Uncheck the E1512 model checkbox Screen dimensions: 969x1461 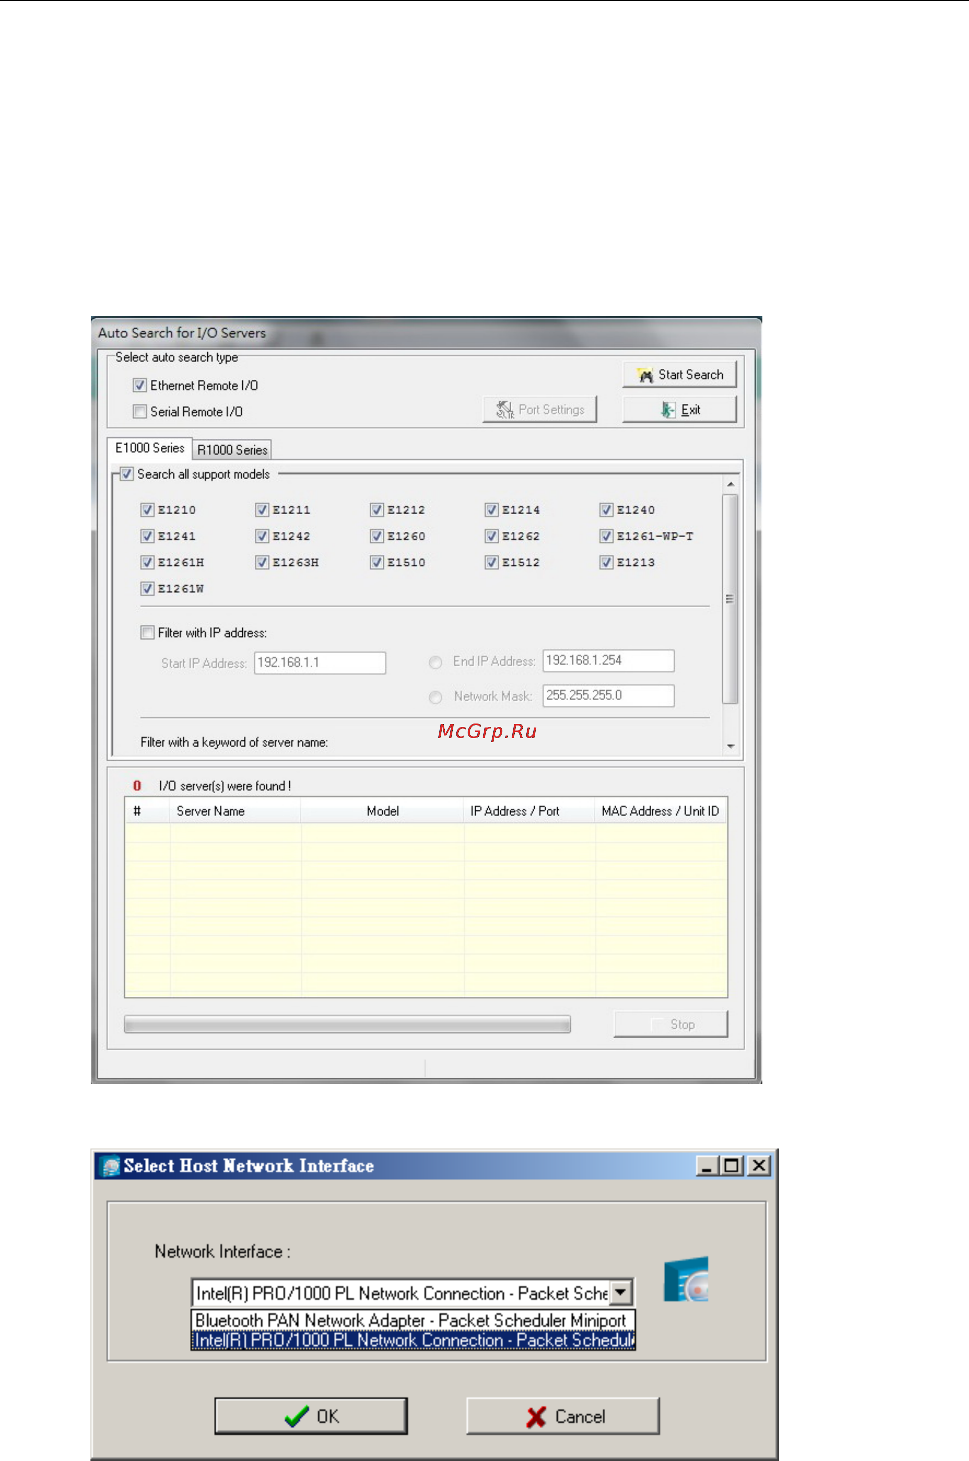[491, 562]
